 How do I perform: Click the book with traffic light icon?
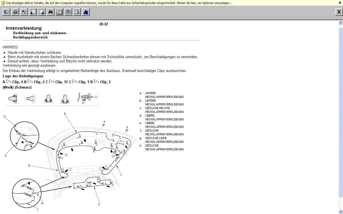59,12
